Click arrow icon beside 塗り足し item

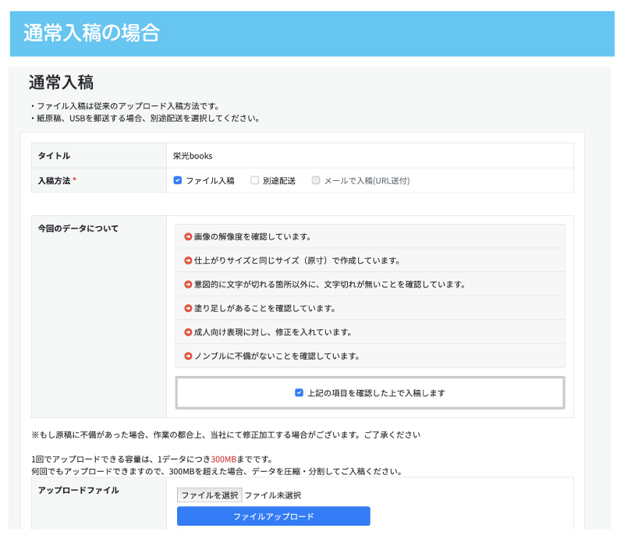188,308
